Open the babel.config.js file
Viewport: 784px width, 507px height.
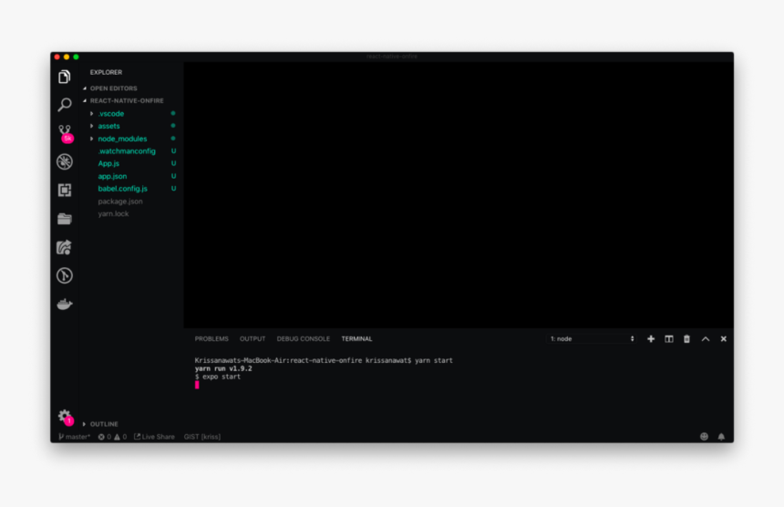coord(122,189)
